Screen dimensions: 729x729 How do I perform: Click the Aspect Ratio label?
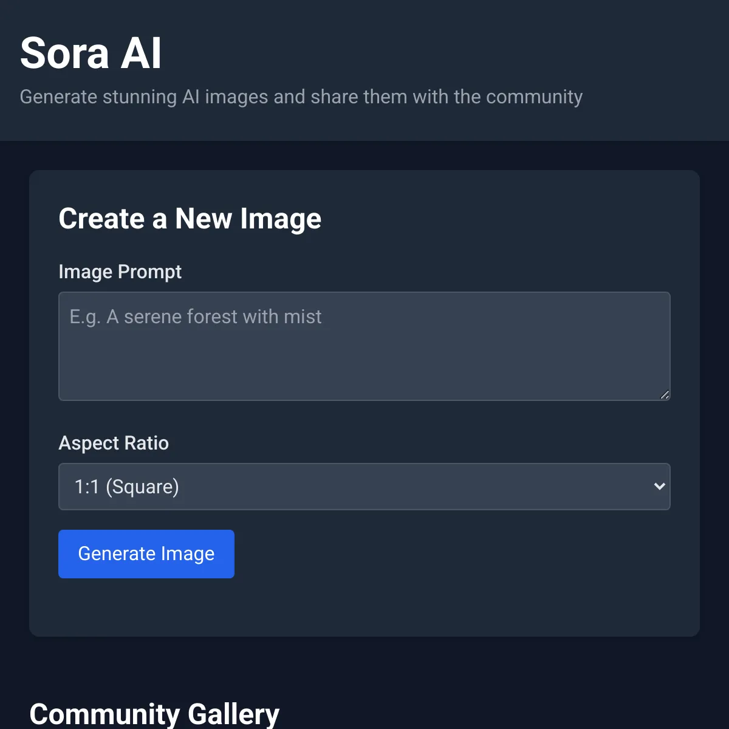tap(114, 443)
